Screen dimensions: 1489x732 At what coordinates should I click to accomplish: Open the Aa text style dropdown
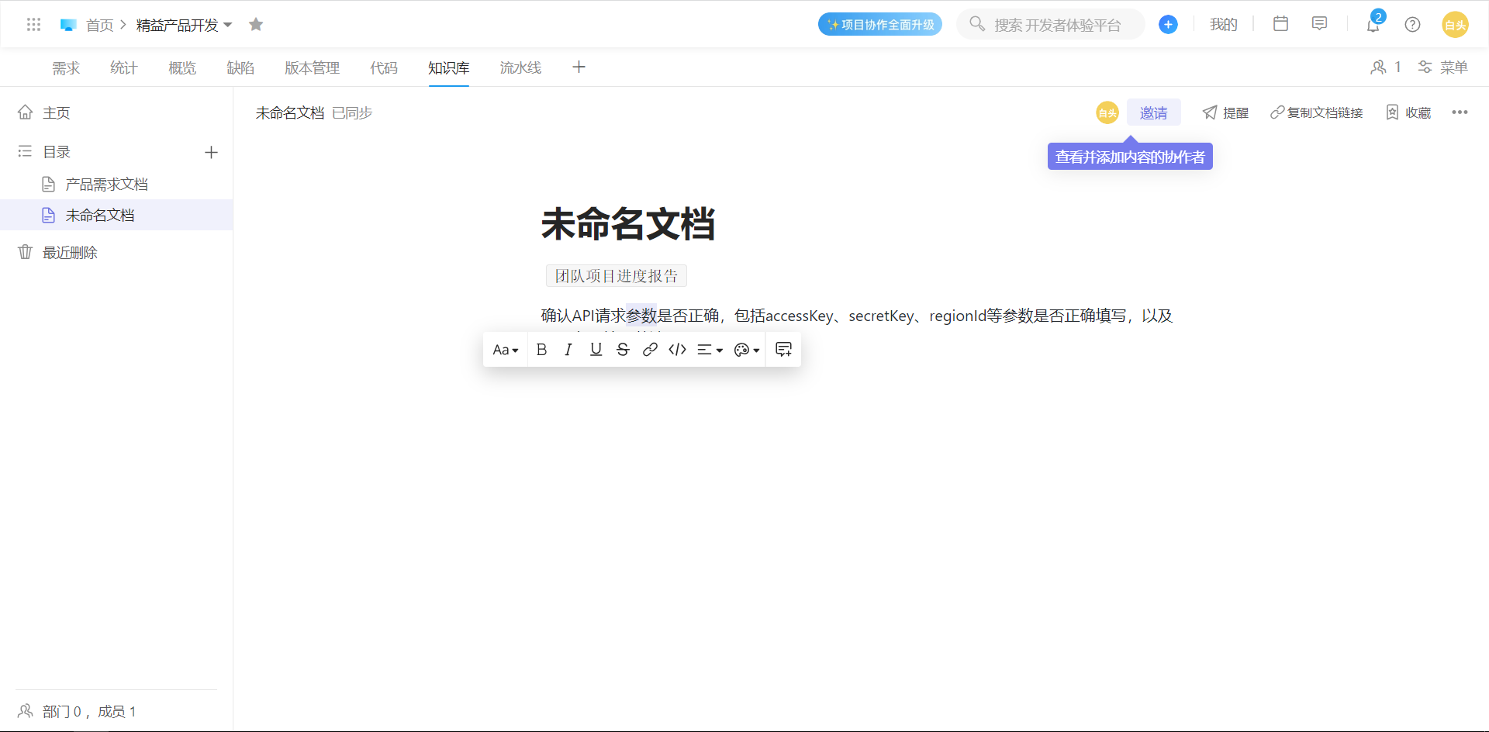506,350
